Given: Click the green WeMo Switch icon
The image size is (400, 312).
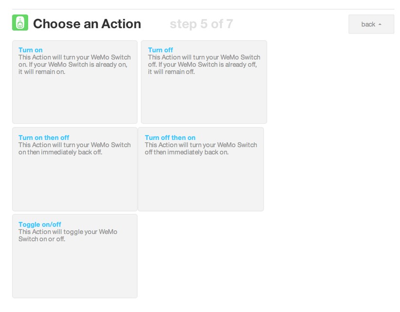Looking at the screenshot, I should pos(20,23).
